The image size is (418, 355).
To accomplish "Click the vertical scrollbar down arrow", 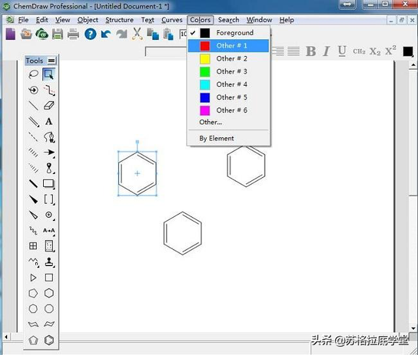I will pyautogui.click(x=413, y=329).
